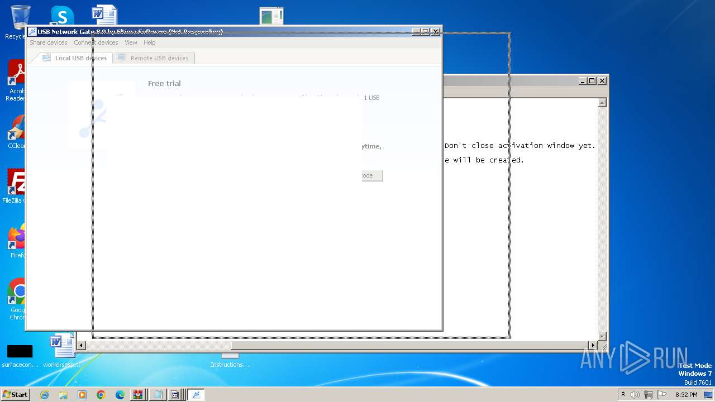The height and width of the screenshot is (402, 715).
Task: Close the USB Network Gate window
Action: [x=436, y=31]
